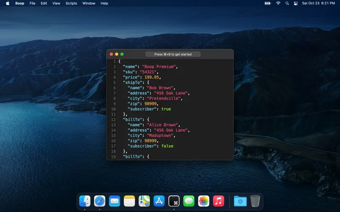Launch Music from the Dock

[x=218, y=201]
